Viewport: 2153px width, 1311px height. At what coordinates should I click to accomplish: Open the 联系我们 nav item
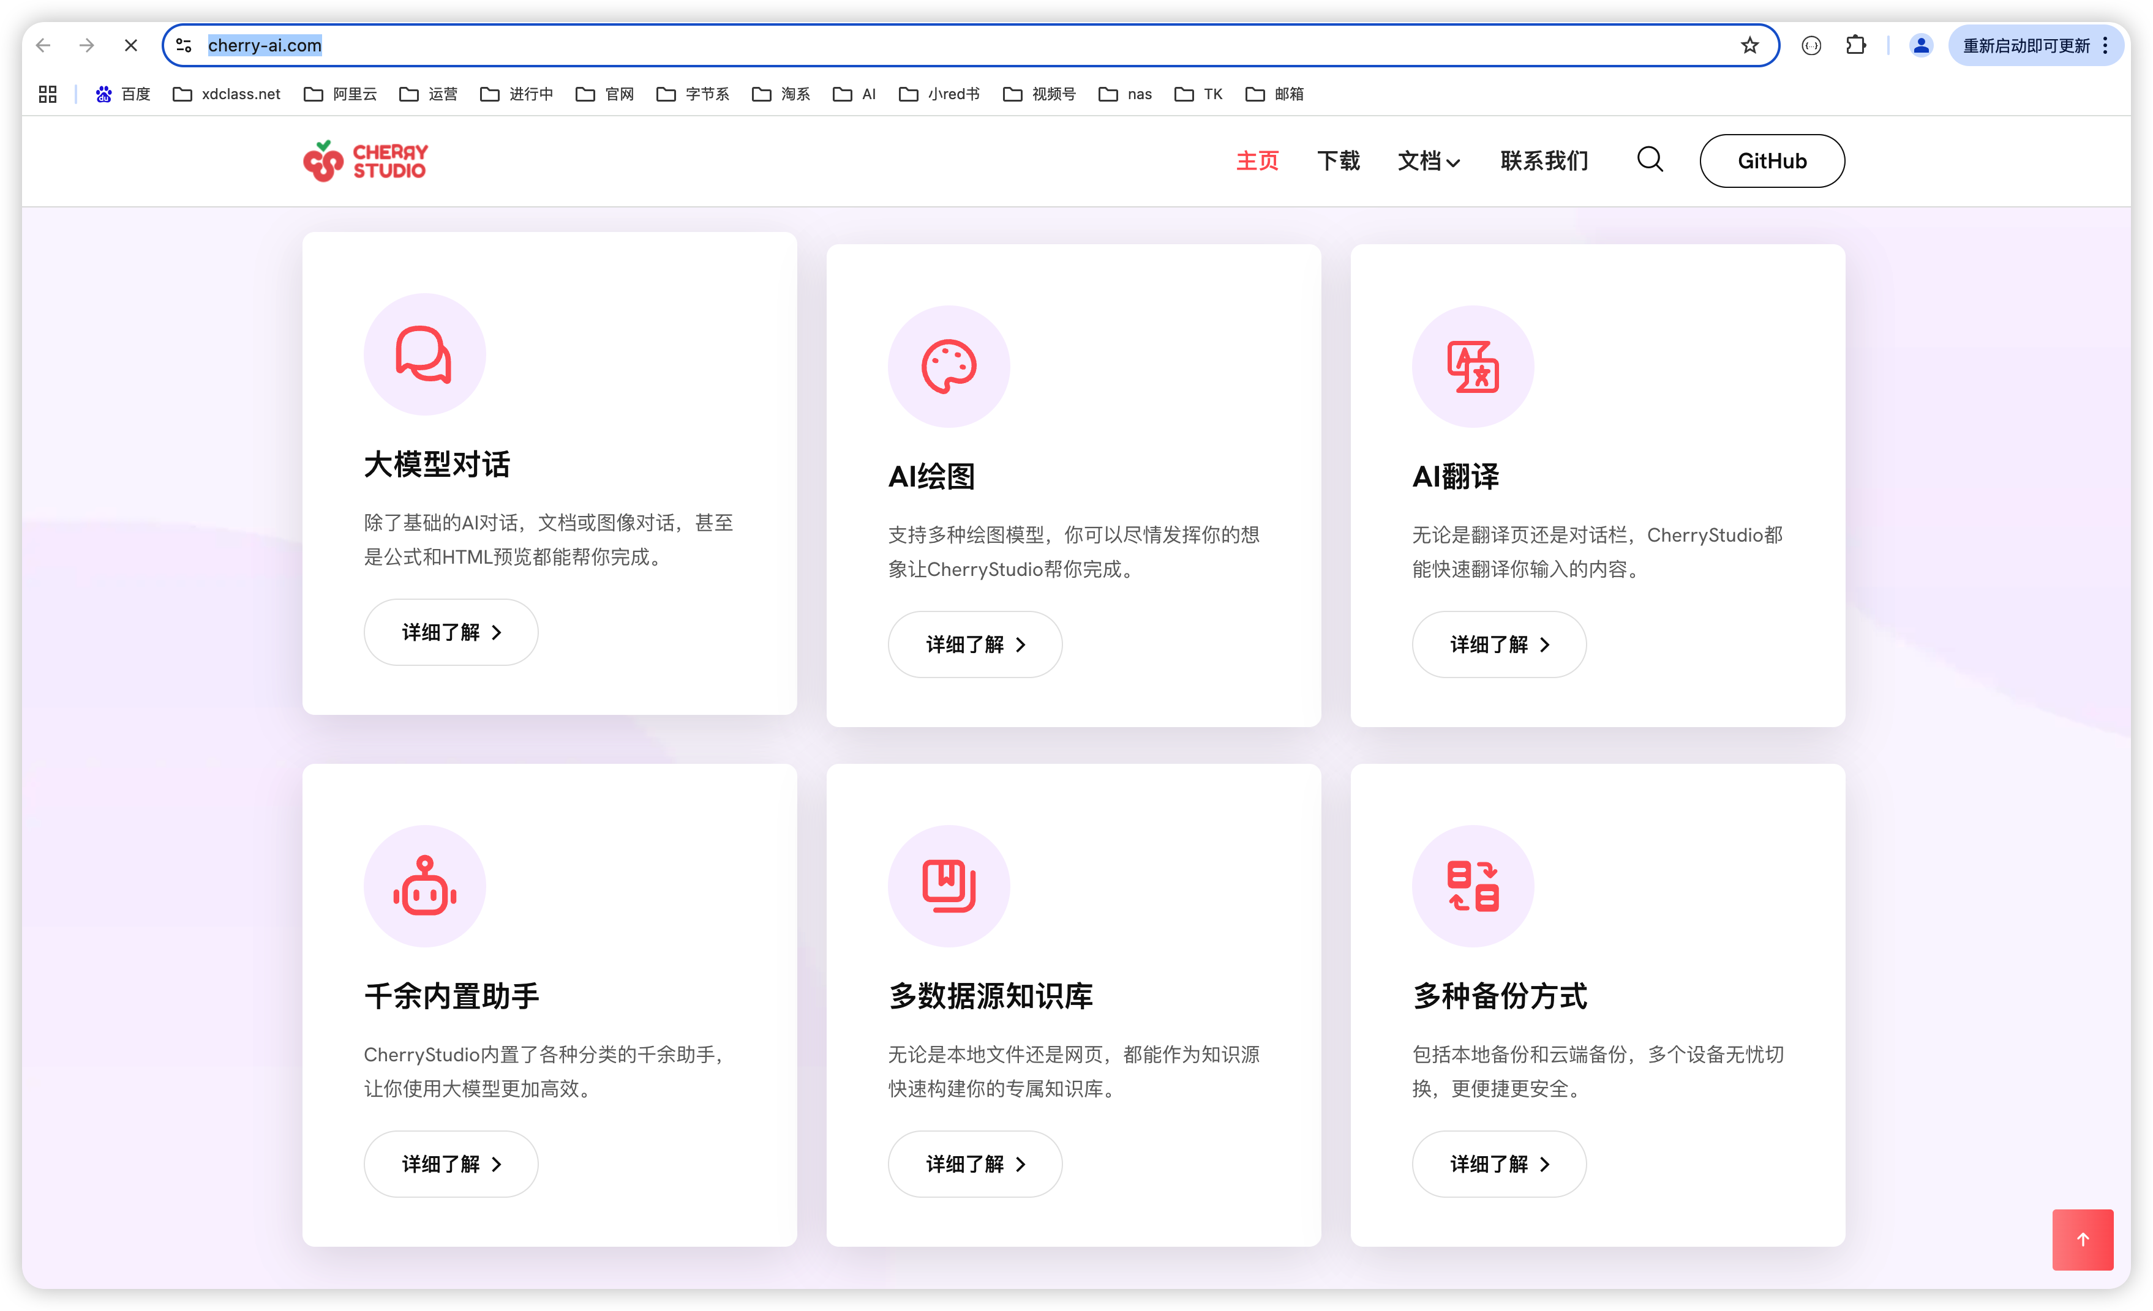coord(1544,161)
